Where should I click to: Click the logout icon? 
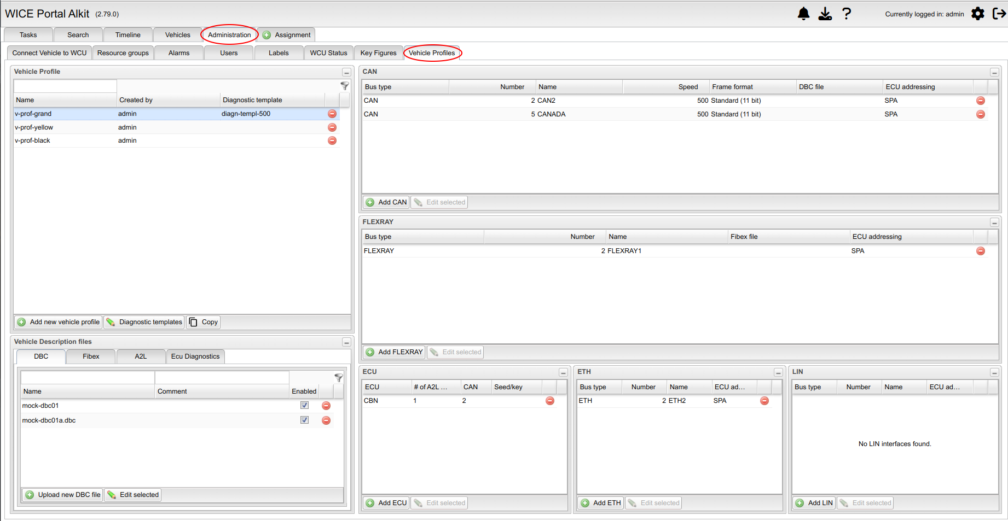(999, 14)
